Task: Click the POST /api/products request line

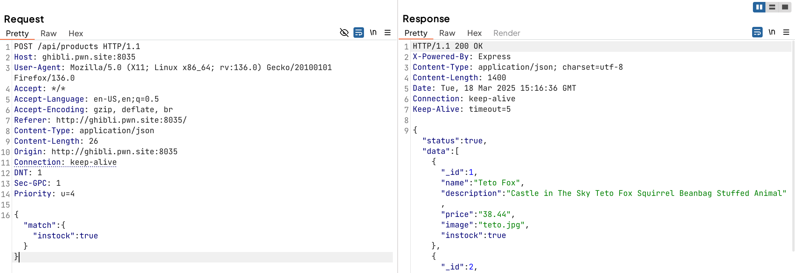Action: [77, 46]
